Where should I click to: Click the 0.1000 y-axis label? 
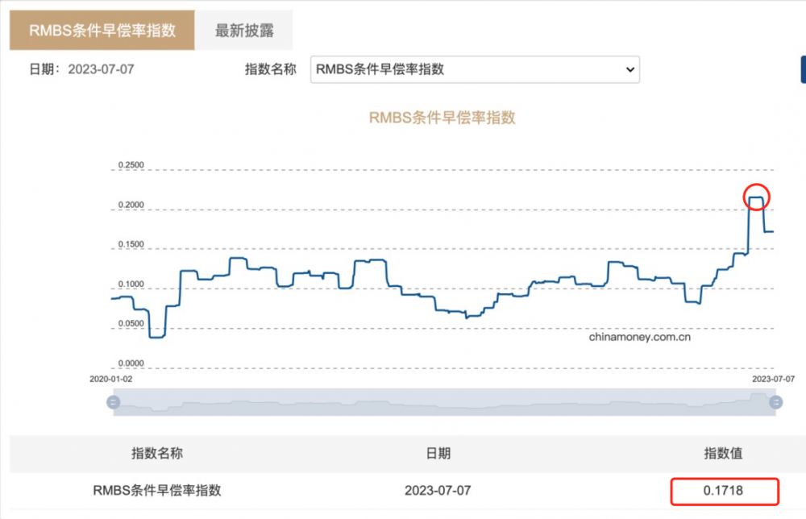tap(131, 284)
